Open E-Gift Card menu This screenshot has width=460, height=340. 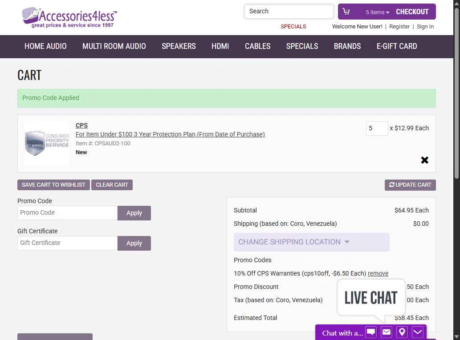(397, 46)
